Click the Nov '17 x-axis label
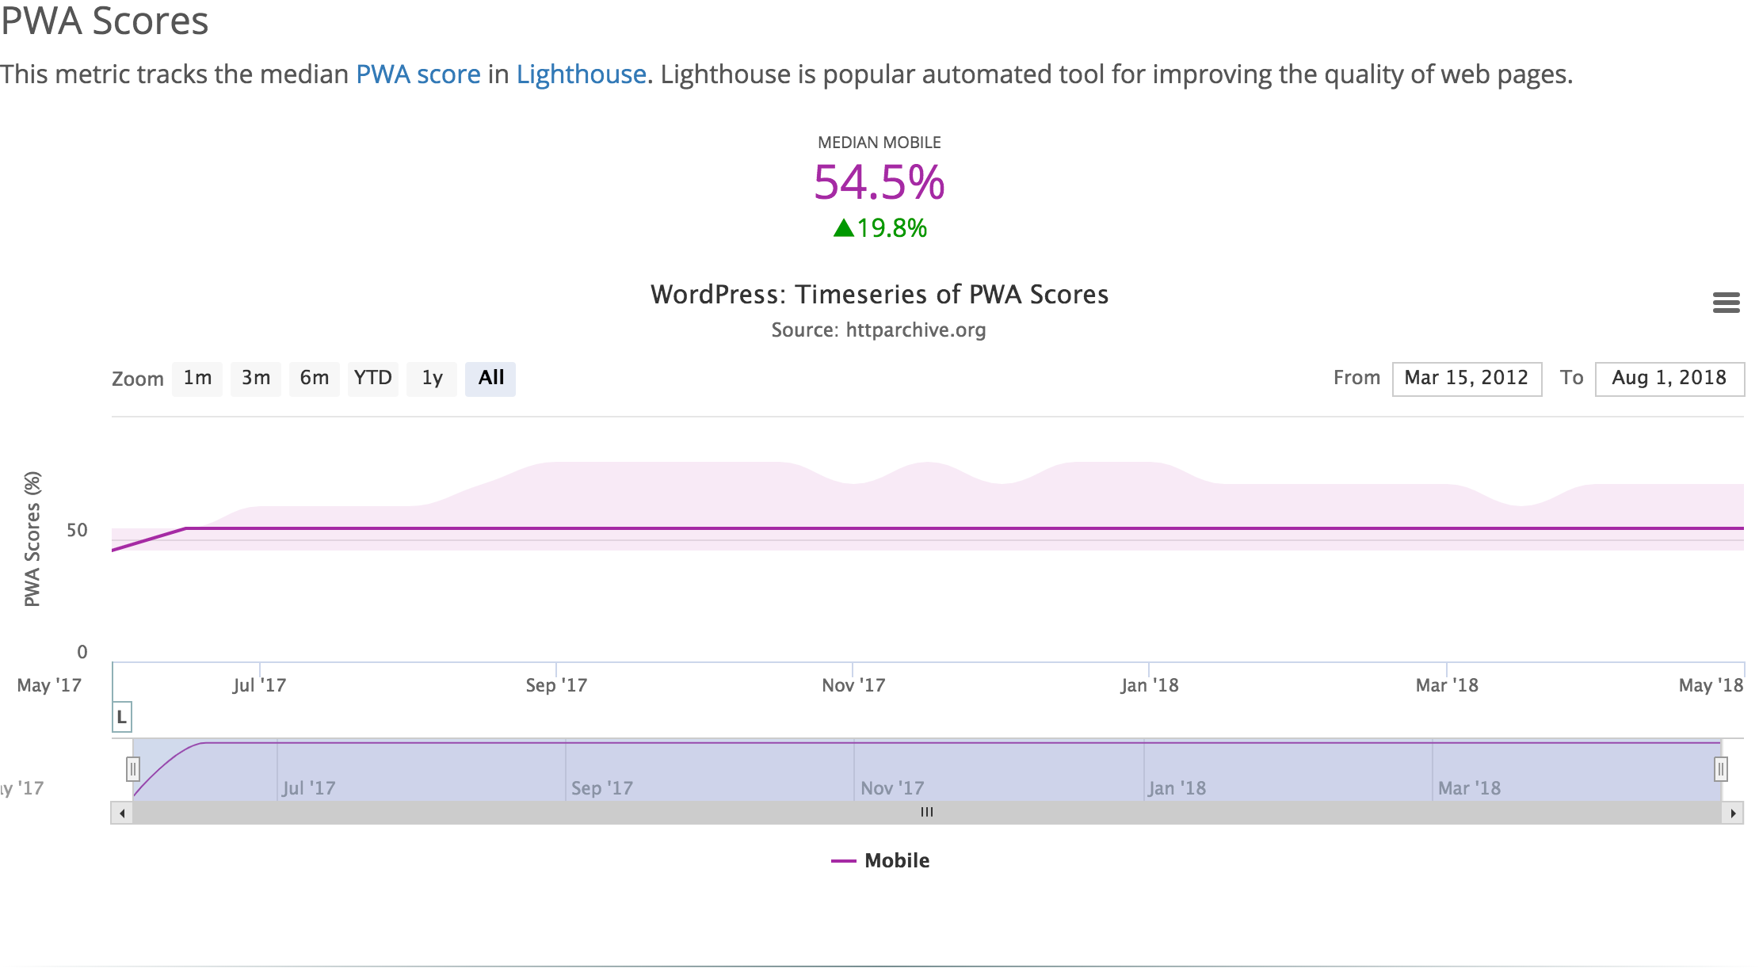 (x=853, y=685)
